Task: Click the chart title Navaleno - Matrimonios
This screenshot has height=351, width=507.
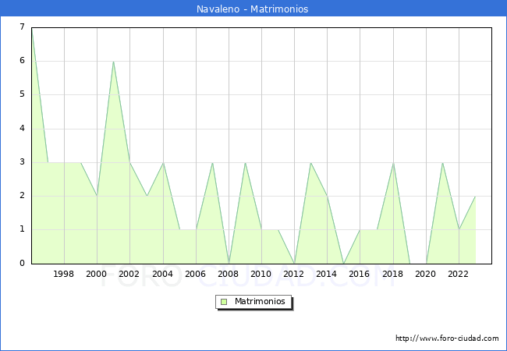Action: point(253,9)
